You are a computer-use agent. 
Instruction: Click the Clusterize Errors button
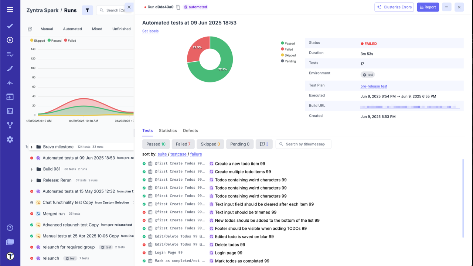394,7
